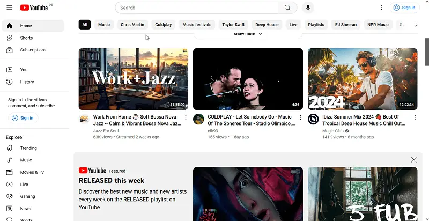This screenshot has height=221, width=429.
Task: Select the Chris Martin filter chip
Action: pyautogui.click(x=132, y=25)
